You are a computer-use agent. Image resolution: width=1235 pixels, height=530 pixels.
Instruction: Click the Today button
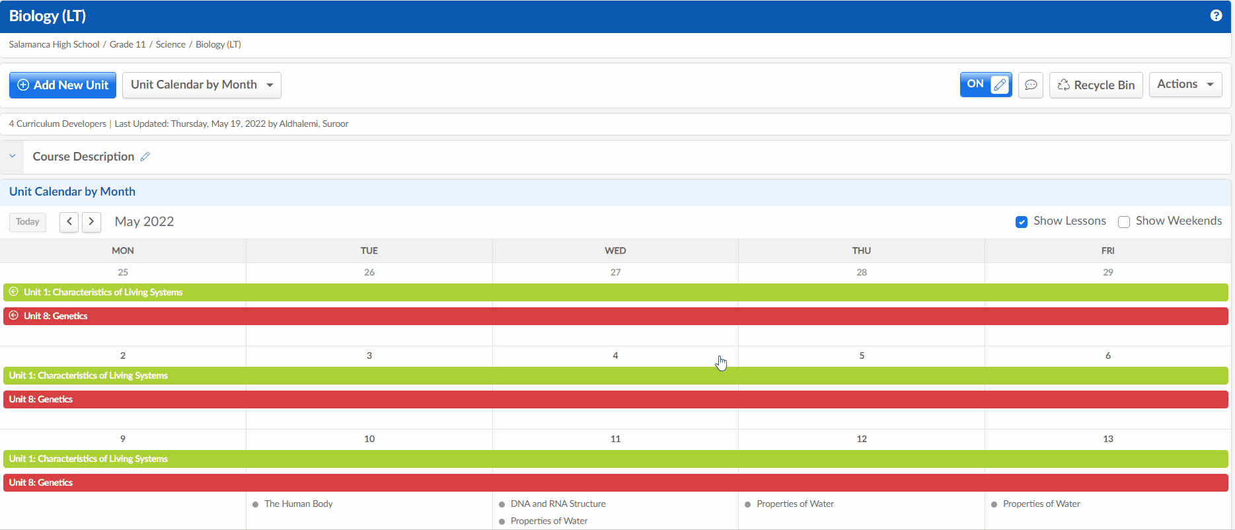[x=28, y=222]
